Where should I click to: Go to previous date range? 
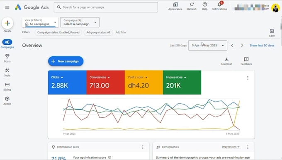tap(232, 46)
